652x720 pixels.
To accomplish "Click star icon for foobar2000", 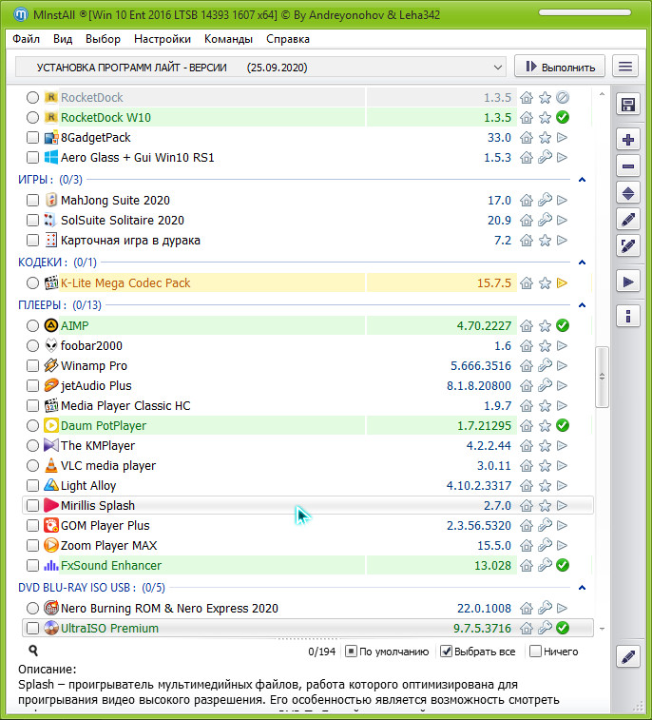I will point(545,346).
